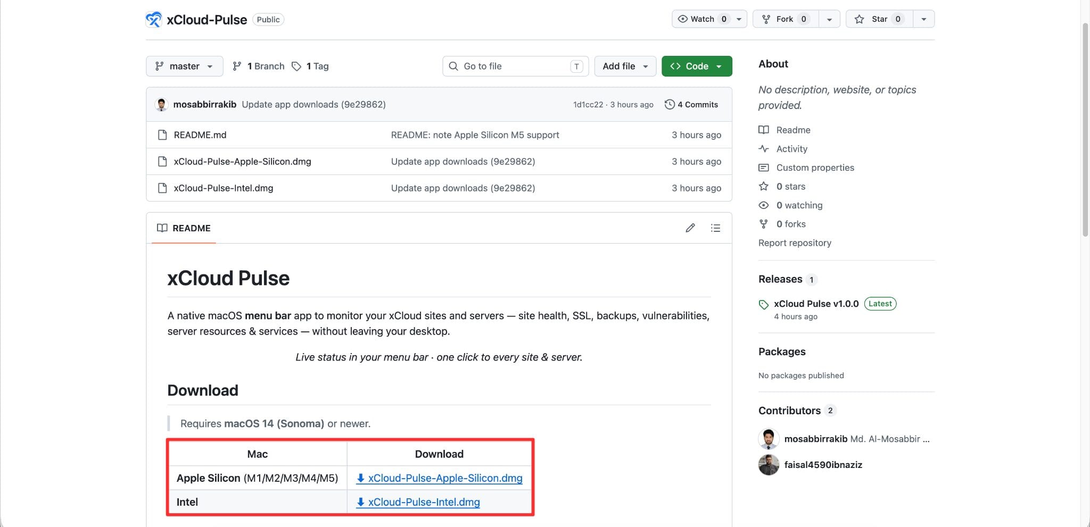
Task: Open the README outline list icon
Action: (715, 228)
